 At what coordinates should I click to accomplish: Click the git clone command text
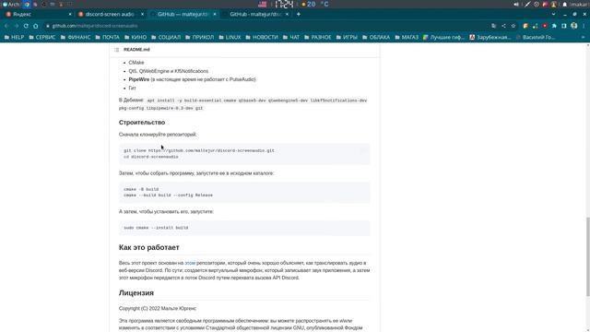click(199, 150)
